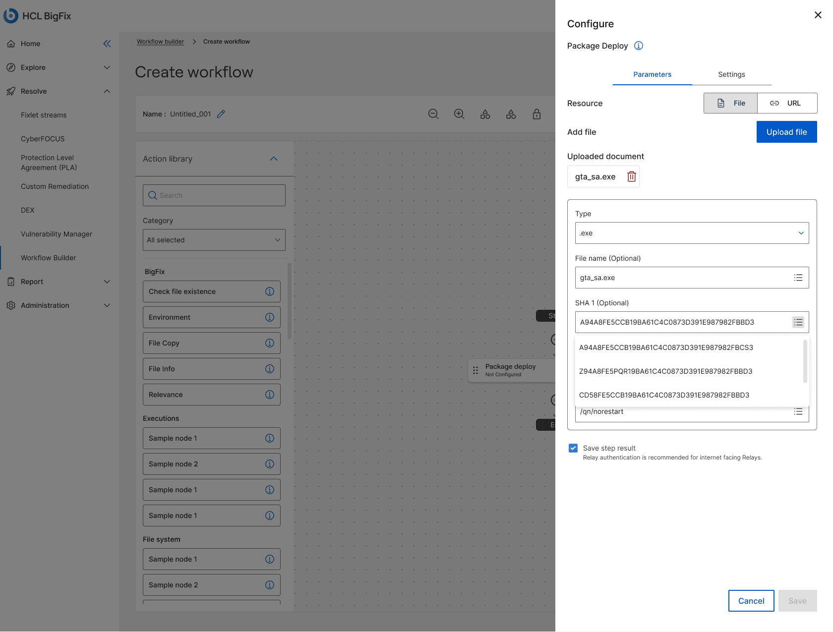The height and width of the screenshot is (632, 833).
Task: Open Custom Remediation in the sidebar
Action: pyautogui.click(x=55, y=186)
